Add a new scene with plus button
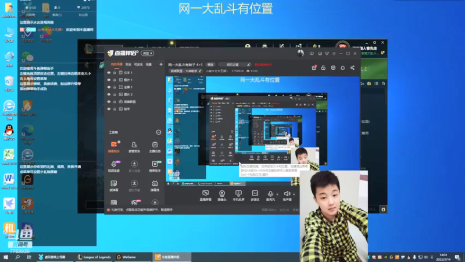 [161, 64]
